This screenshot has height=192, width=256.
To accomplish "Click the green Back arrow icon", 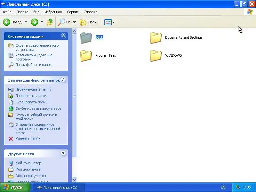I will click(x=7, y=22).
